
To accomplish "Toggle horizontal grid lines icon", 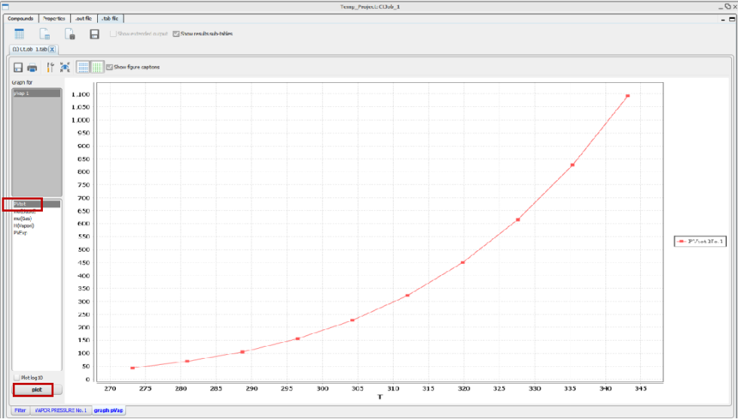I will 83,67.
